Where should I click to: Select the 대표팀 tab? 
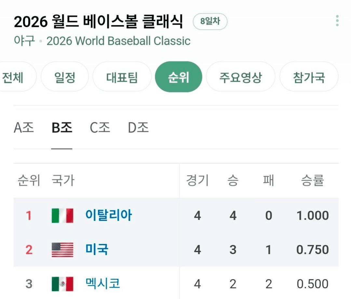122,77
